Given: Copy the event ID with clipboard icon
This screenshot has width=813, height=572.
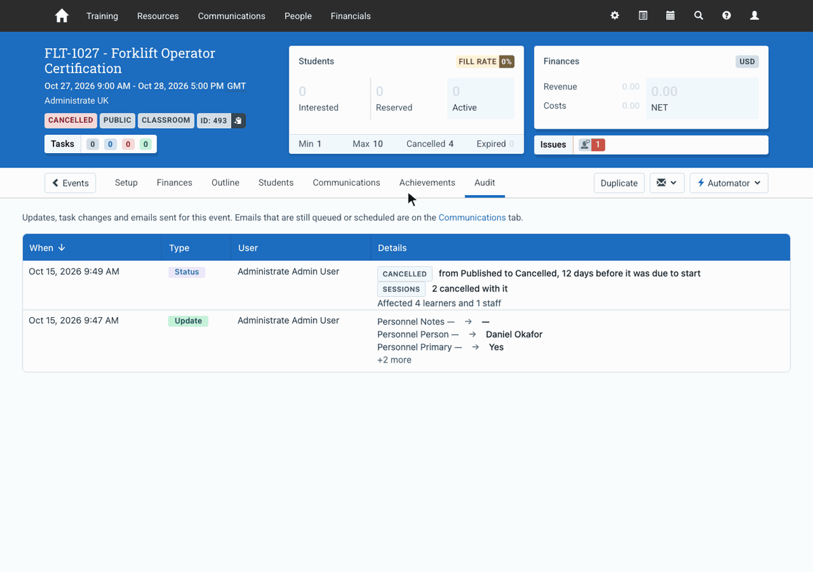Looking at the screenshot, I should coord(238,121).
